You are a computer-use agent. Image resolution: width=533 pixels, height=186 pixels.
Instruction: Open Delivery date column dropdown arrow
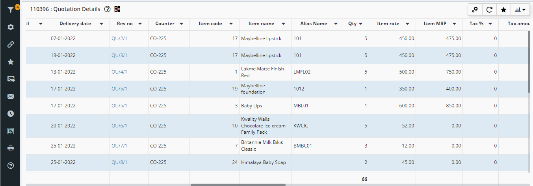[x=102, y=24]
